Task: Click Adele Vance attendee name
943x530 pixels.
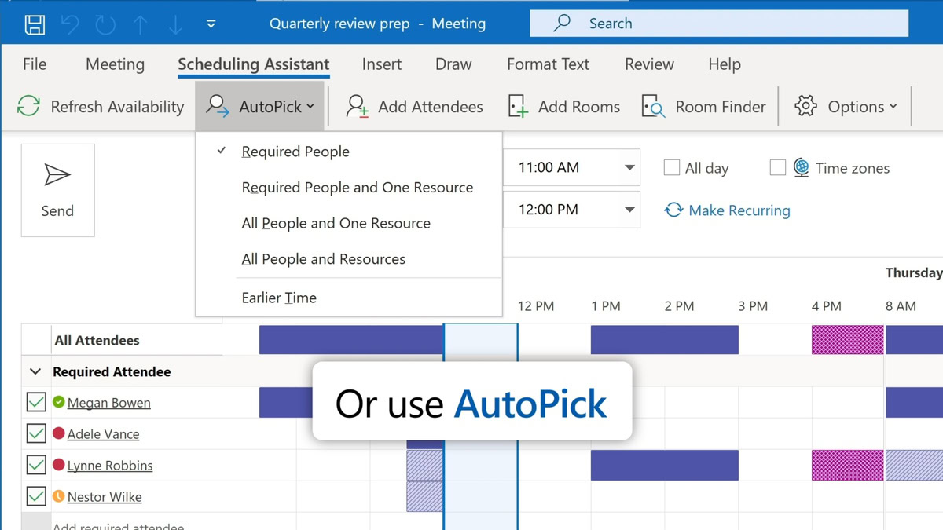Action: click(103, 434)
